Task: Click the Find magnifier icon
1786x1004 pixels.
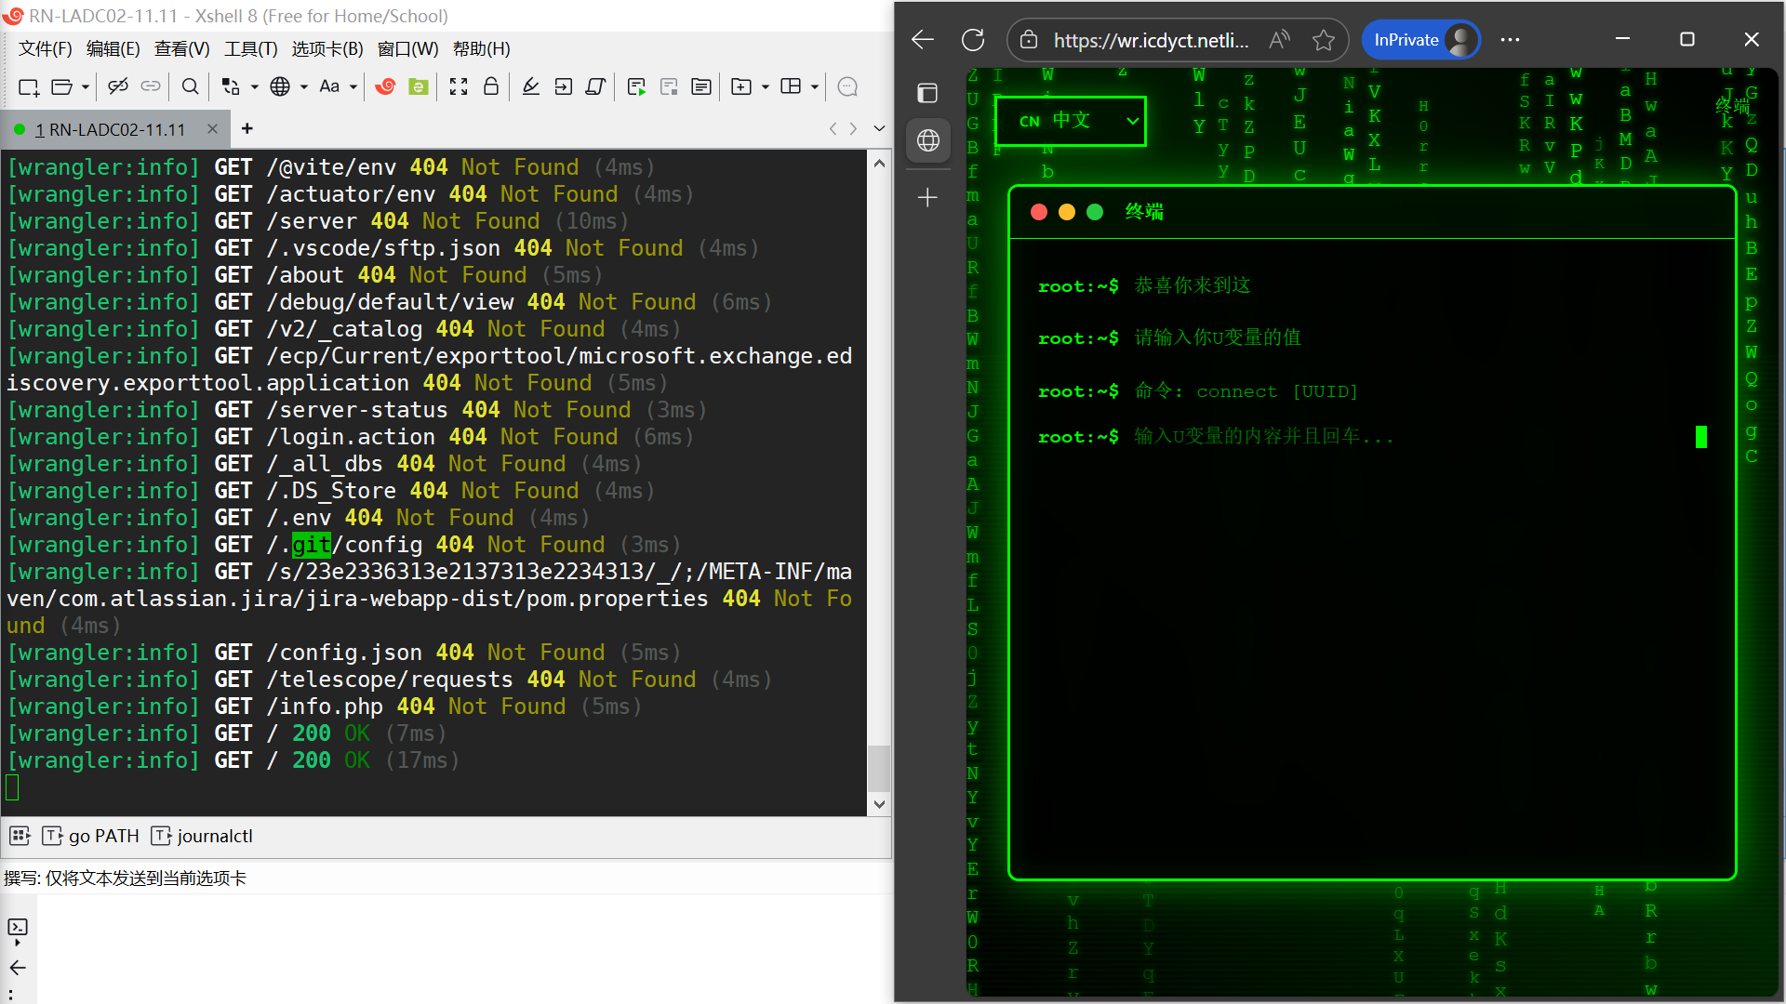Action: pos(190,86)
